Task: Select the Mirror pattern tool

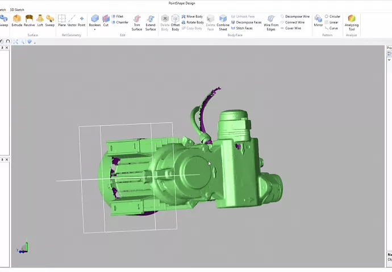Action: click(x=318, y=21)
